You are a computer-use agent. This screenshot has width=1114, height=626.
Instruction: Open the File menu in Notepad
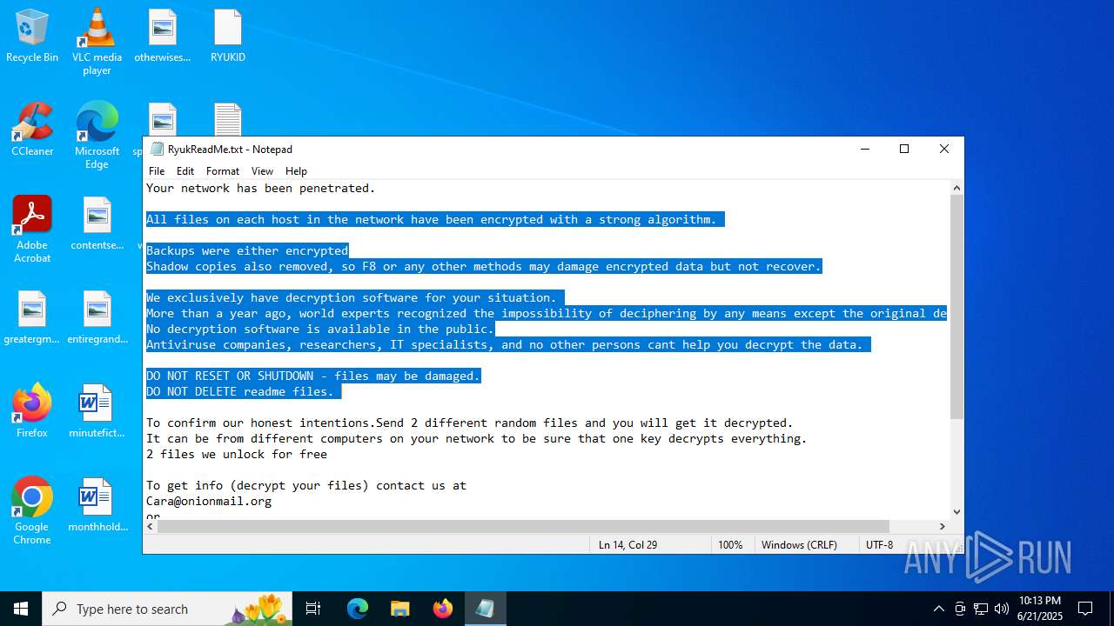[157, 171]
